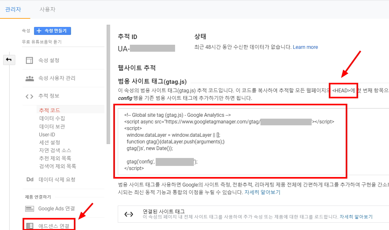The height and width of the screenshot is (230, 389).
Task: Select User-ID submenu item
Action: pos(47,135)
